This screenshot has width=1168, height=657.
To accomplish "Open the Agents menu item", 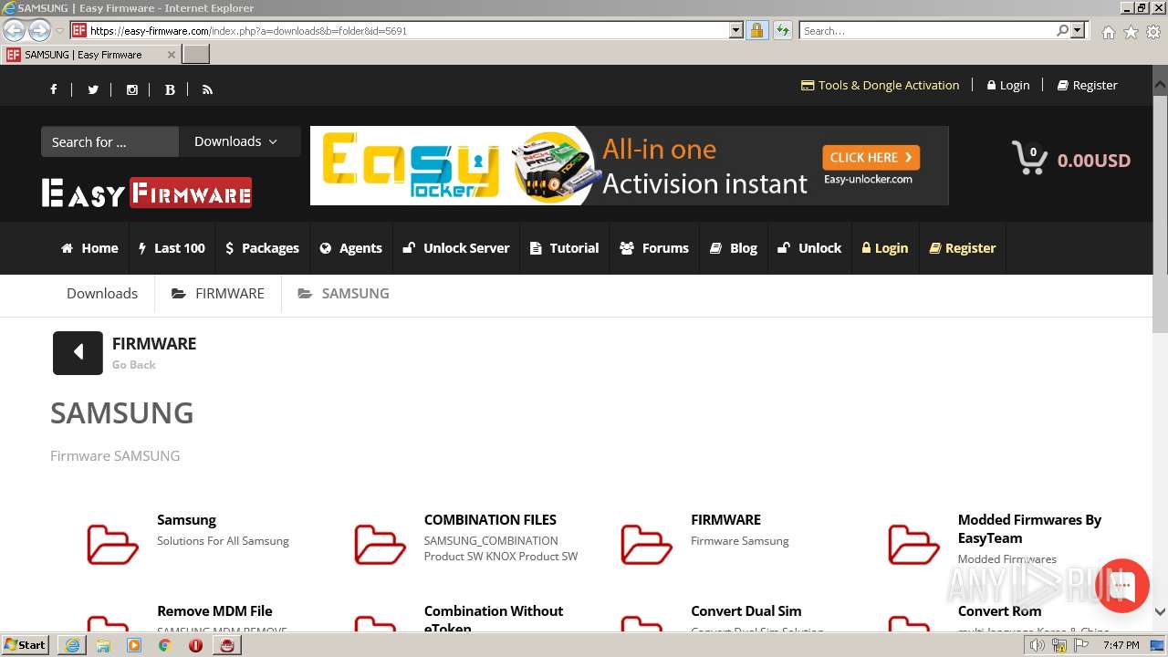I will click(351, 248).
